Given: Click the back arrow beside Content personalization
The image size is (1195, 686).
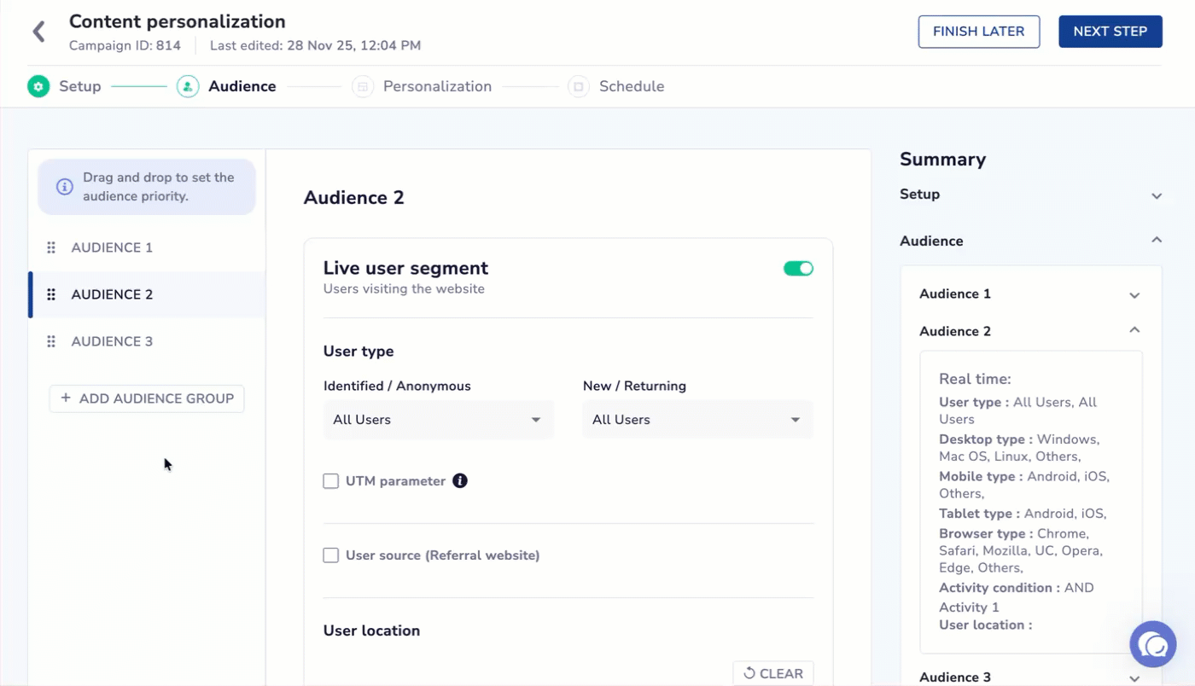Looking at the screenshot, I should 38,31.
